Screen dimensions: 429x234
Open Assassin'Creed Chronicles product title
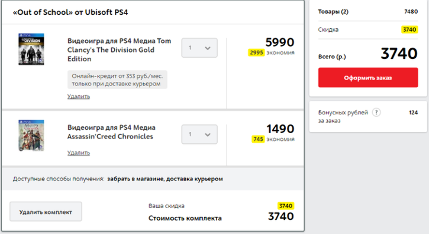(x=111, y=132)
